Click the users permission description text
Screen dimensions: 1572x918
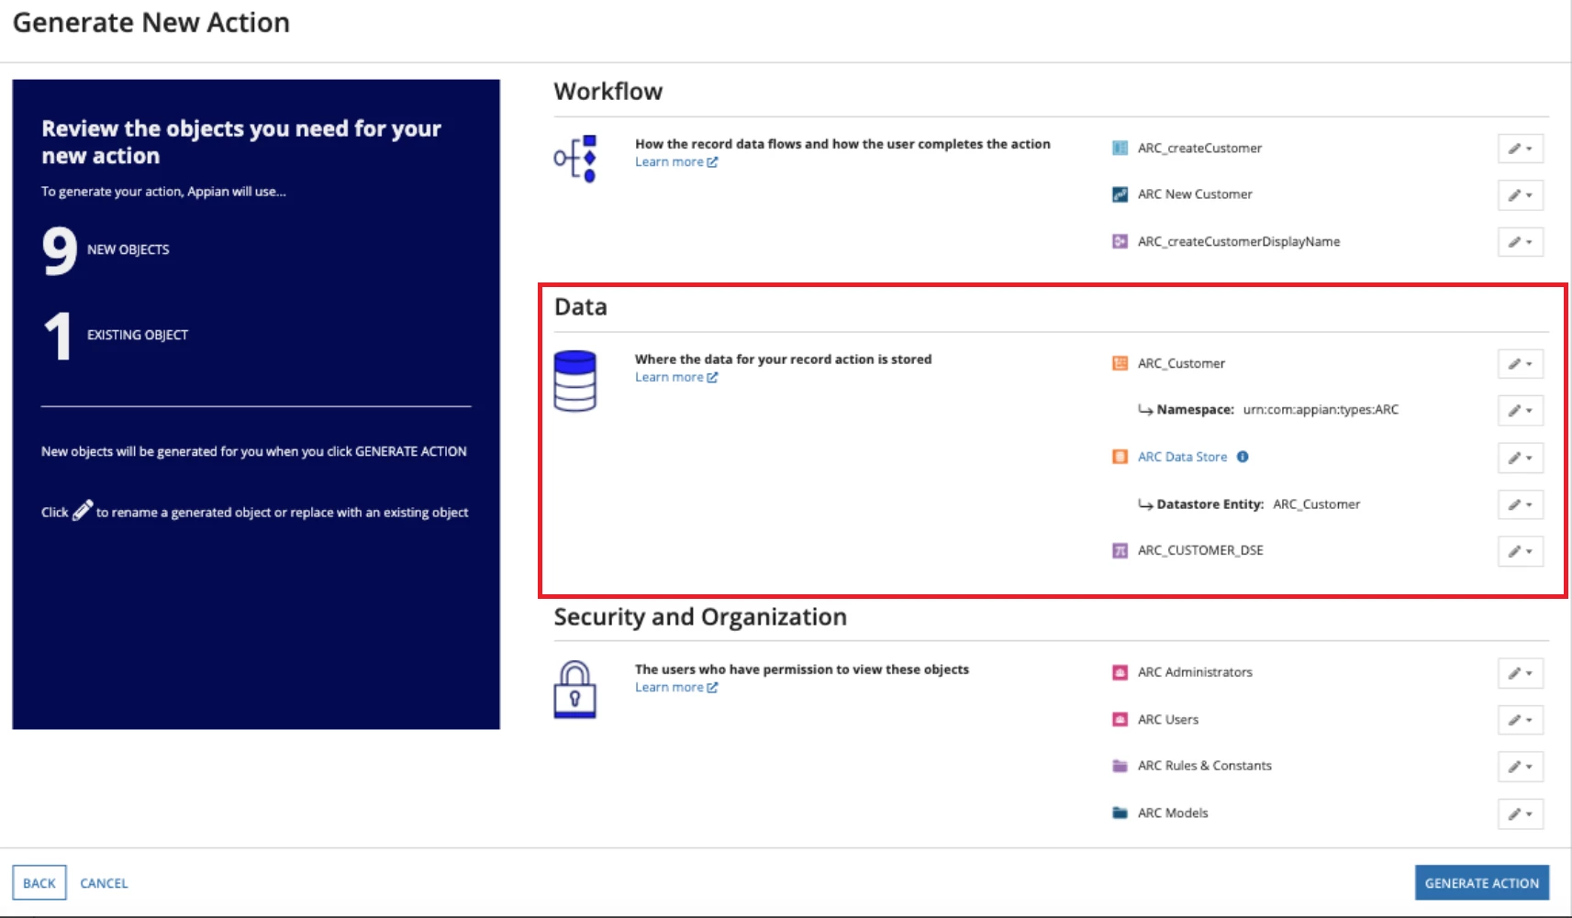802,669
